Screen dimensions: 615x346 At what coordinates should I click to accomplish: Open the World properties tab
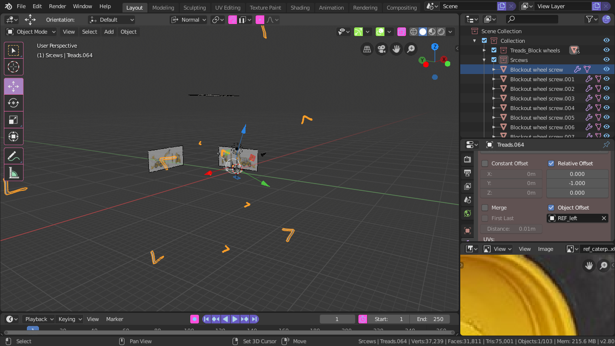(x=467, y=213)
